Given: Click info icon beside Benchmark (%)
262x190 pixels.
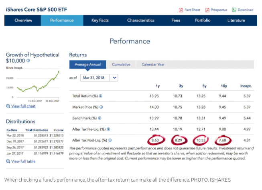Looking at the screenshot, I should pos(100,118).
